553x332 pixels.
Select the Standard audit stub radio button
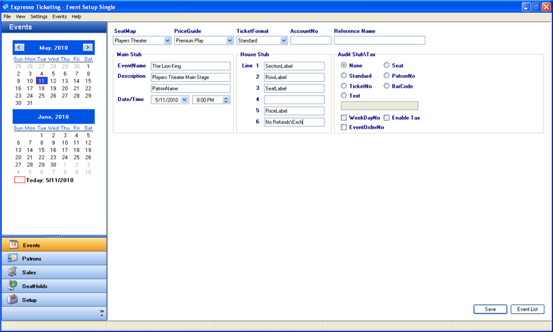pos(344,76)
